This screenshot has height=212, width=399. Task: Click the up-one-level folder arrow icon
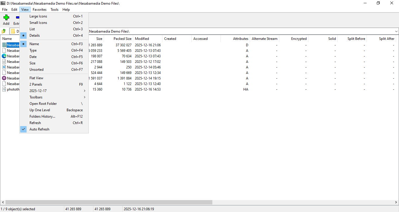[4, 31]
